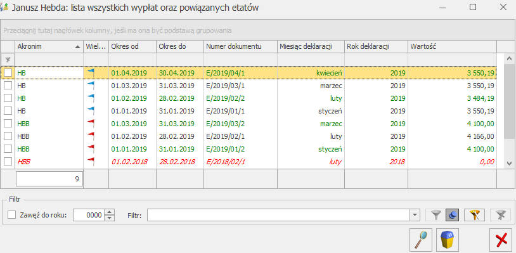Tick checkbox for row E/2019/03/1
Screen dimensions: 516x253
click(8, 86)
